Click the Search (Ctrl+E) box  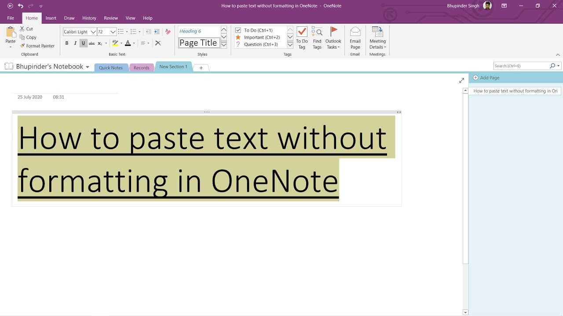[521, 66]
